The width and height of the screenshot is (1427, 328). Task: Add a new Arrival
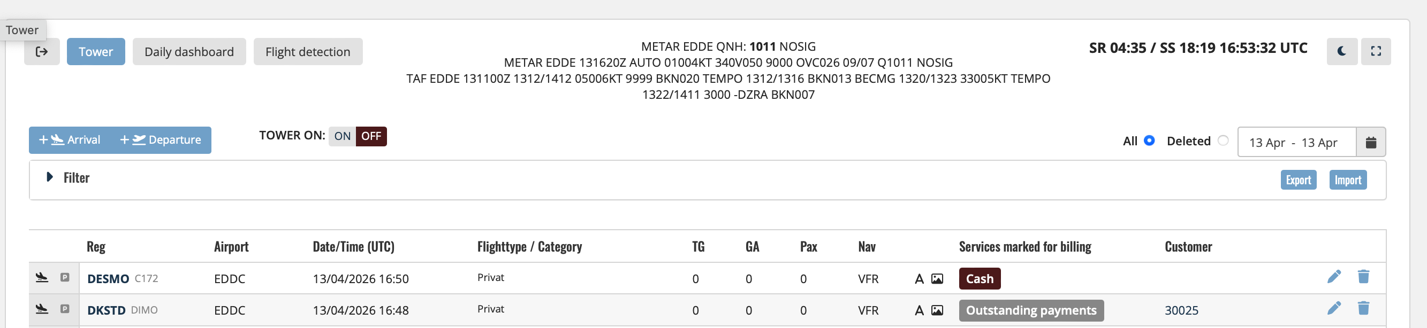tap(70, 140)
